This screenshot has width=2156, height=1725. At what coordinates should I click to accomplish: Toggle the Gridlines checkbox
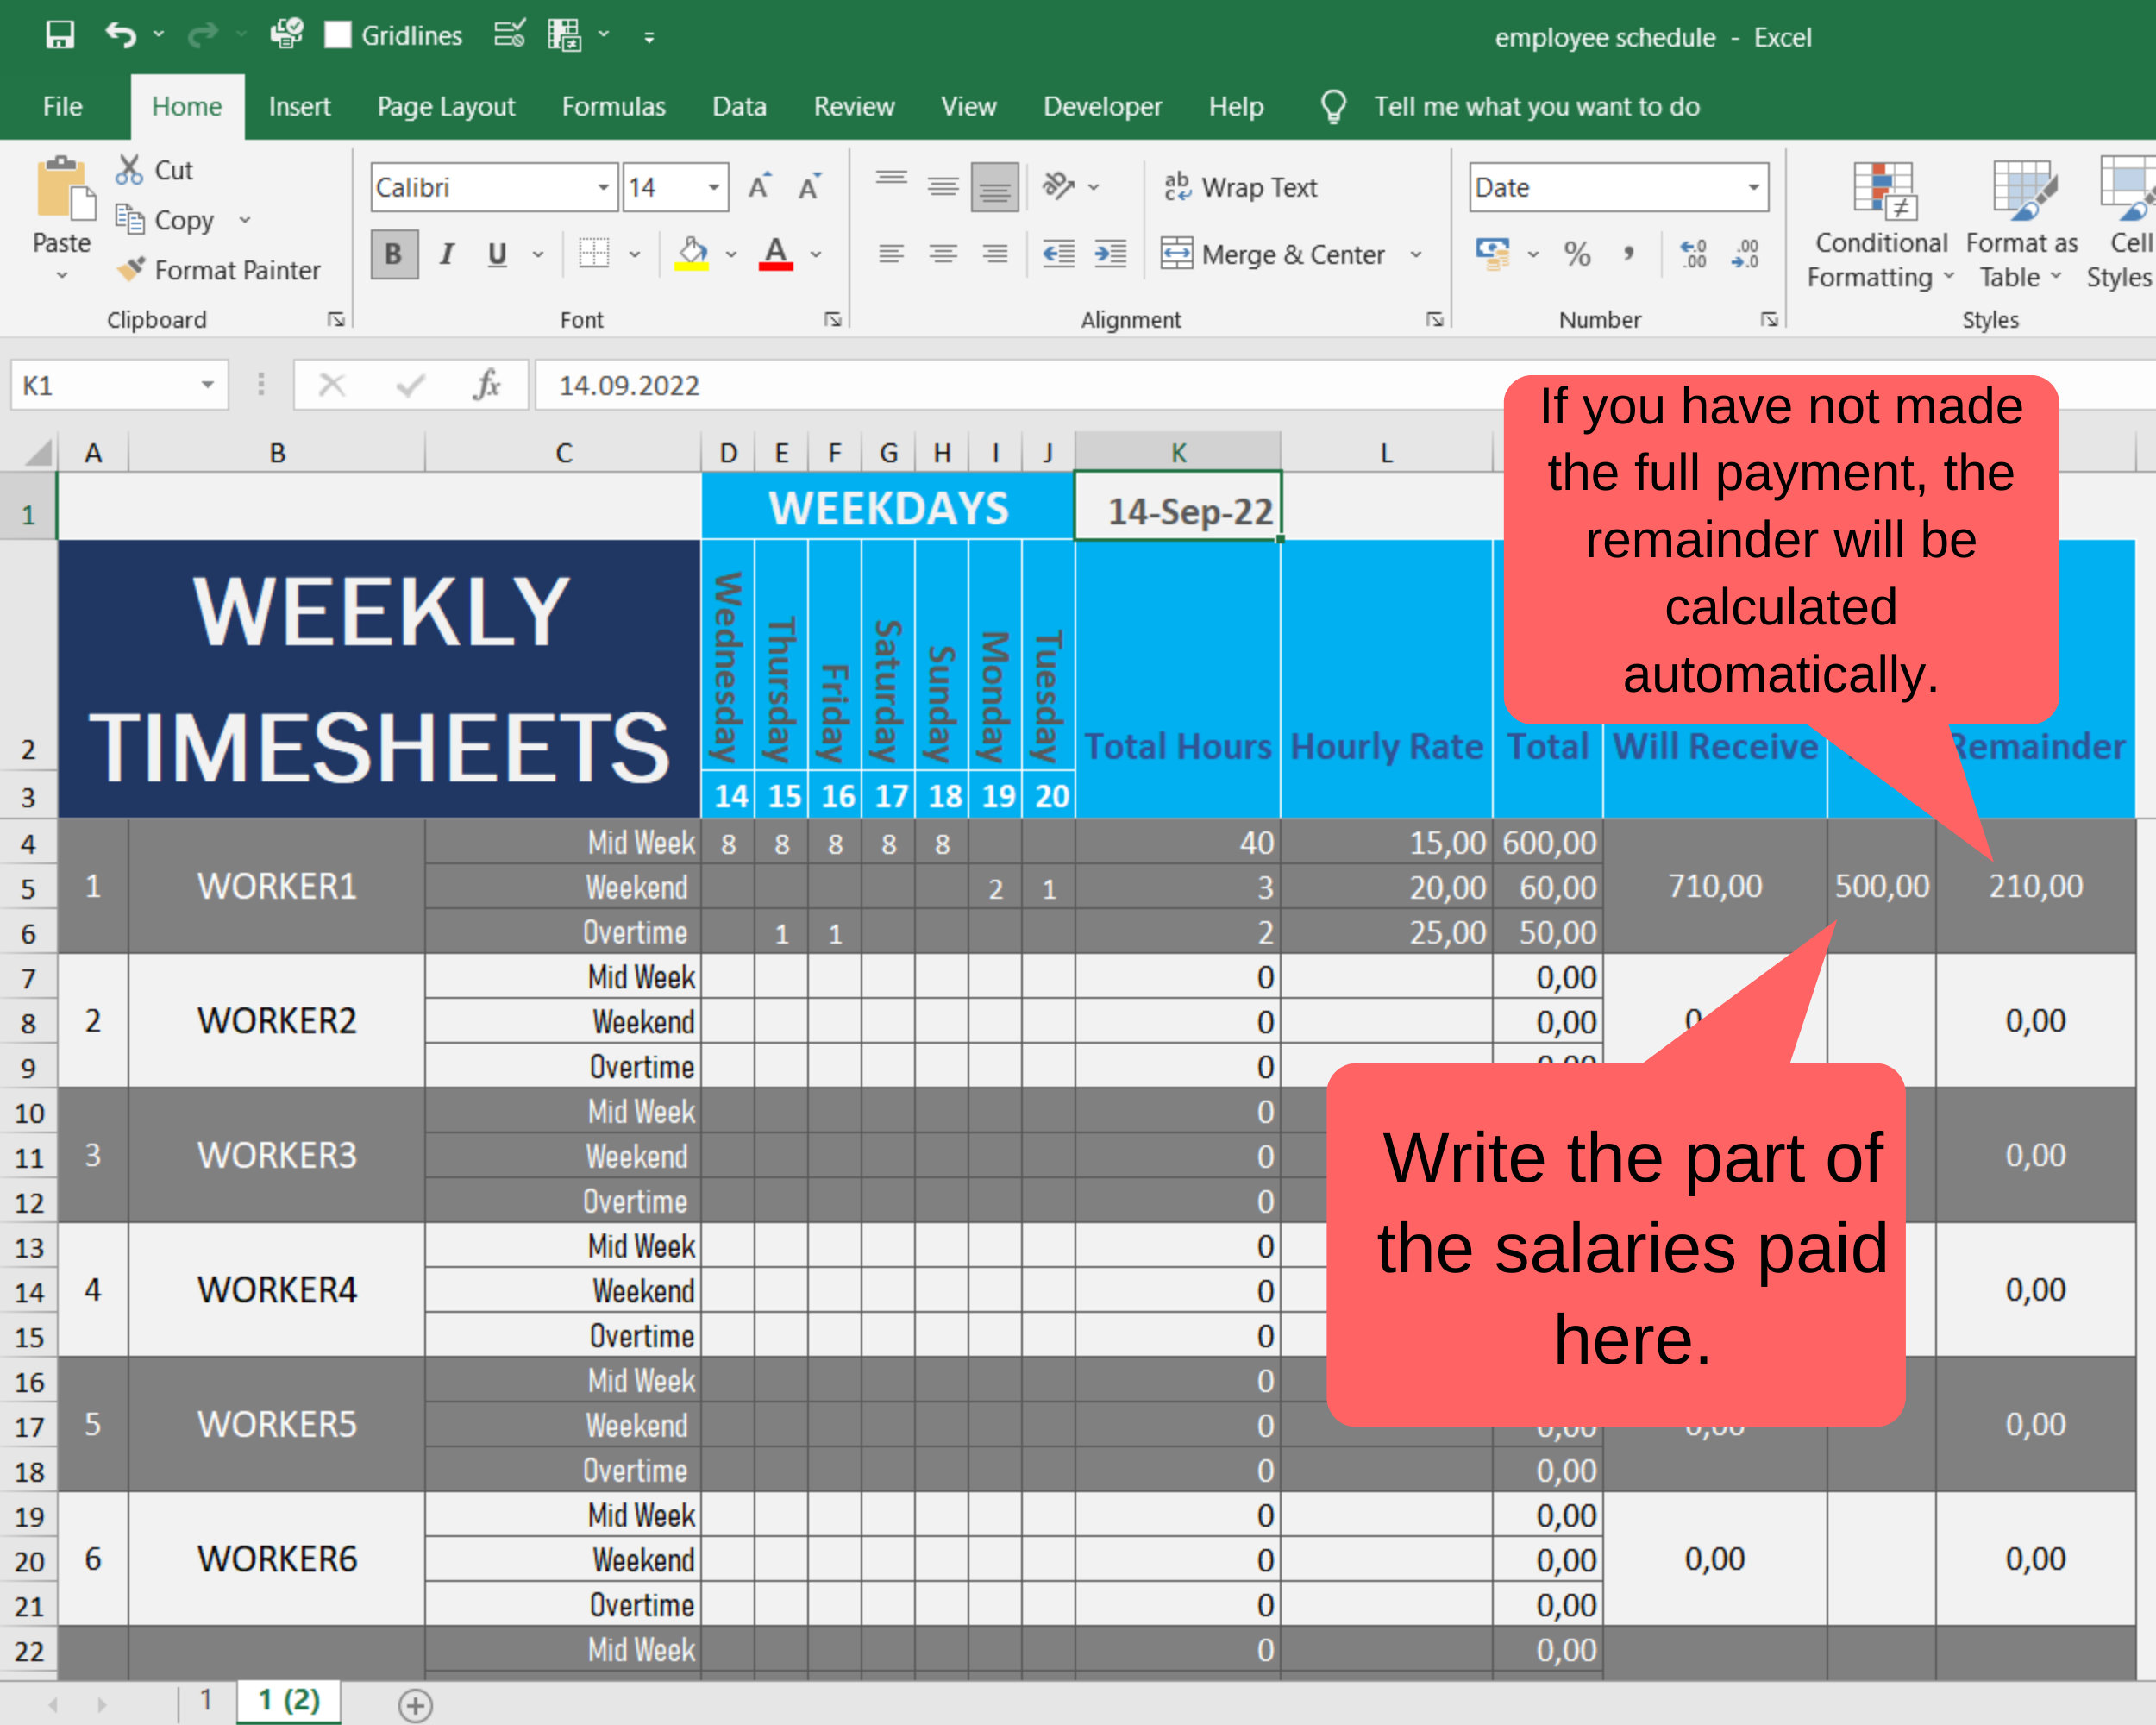[x=339, y=35]
